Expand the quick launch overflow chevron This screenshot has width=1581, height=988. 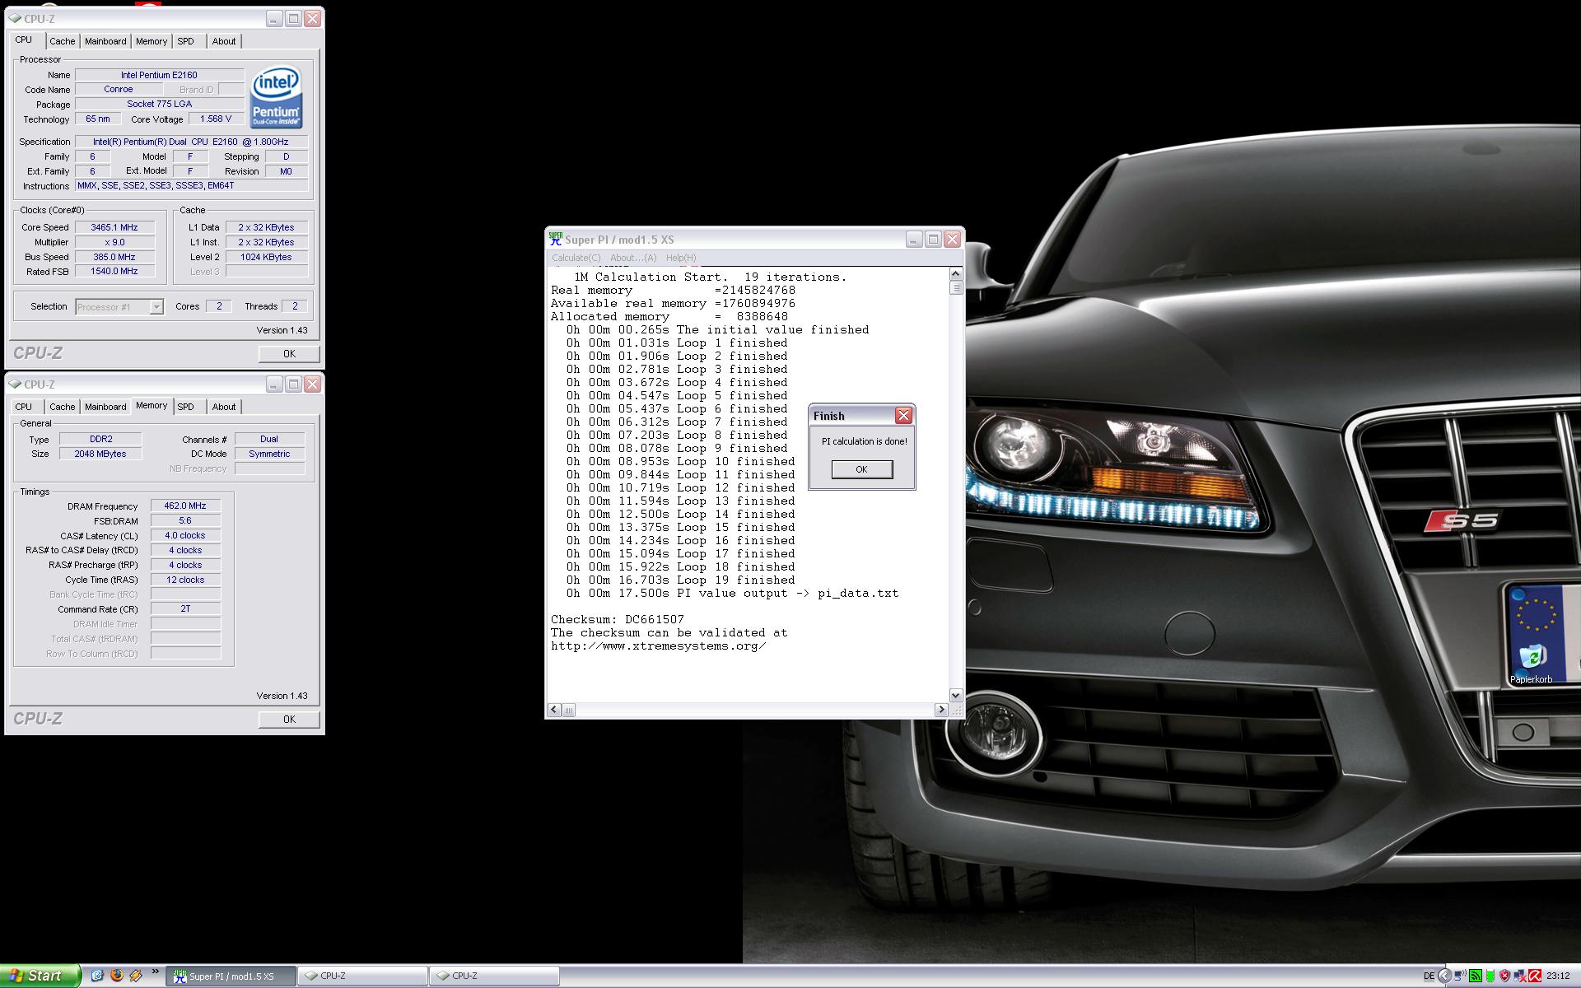(x=155, y=972)
